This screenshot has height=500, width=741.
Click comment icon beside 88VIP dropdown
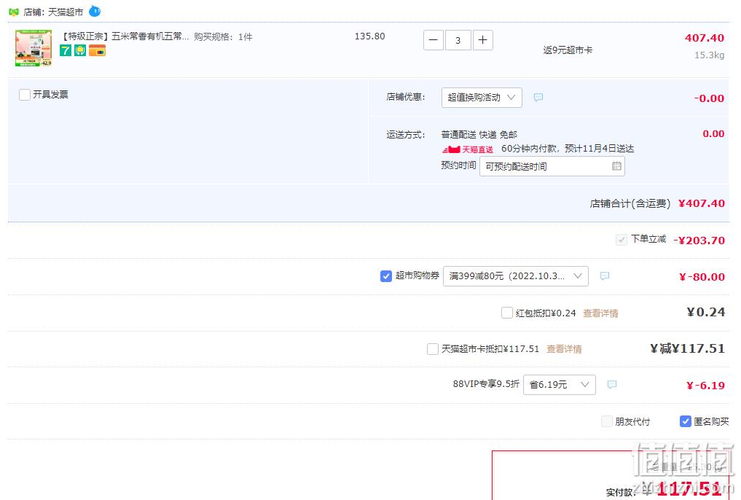point(612,385)
